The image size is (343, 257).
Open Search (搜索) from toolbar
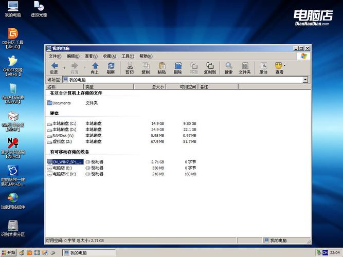229,68
